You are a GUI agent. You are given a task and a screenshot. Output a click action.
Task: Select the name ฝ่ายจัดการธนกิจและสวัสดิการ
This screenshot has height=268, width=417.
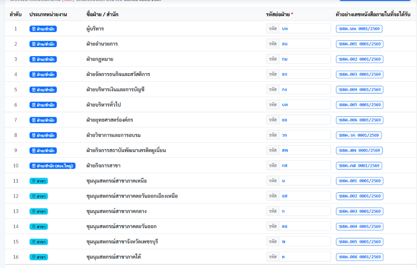point(118,74)
